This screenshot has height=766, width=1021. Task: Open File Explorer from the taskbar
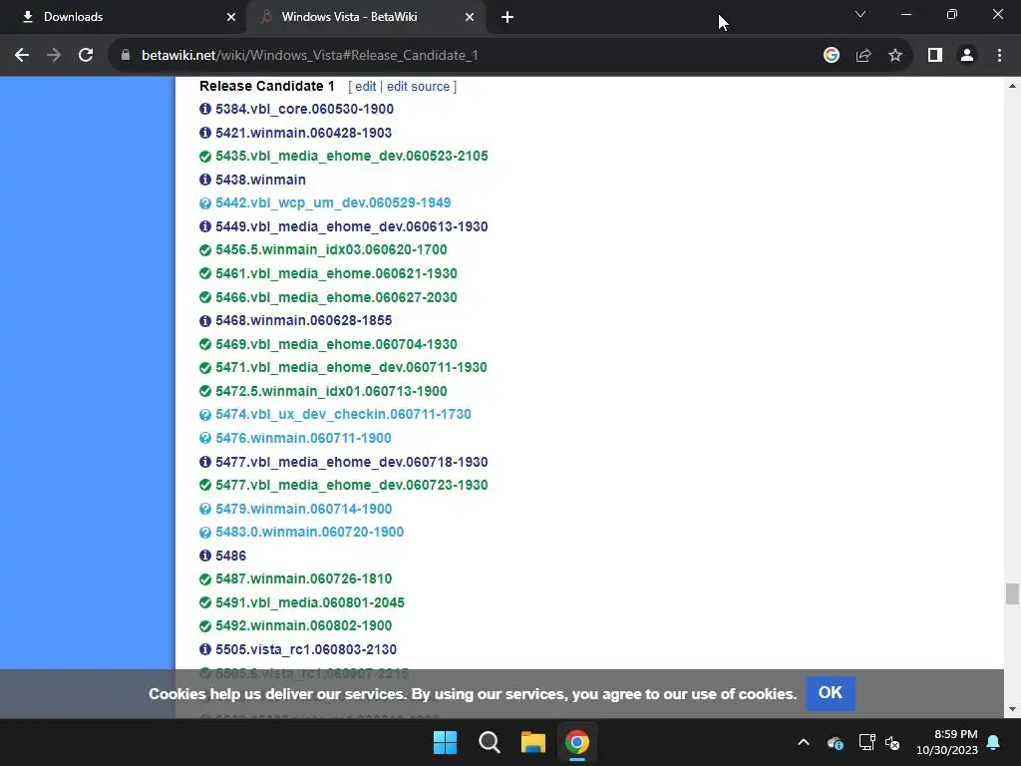532,742
